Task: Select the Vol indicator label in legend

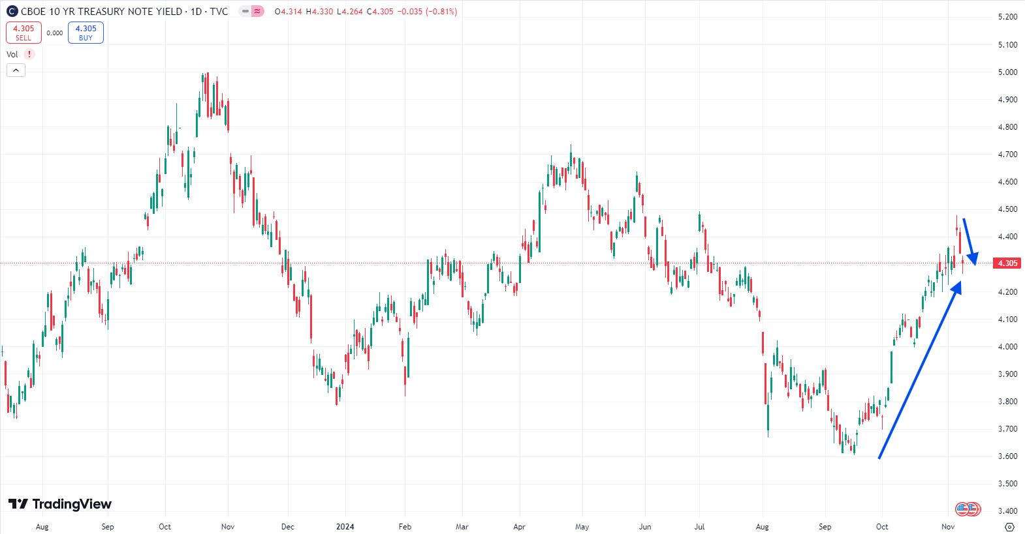Action: click(x=12, y=55)
